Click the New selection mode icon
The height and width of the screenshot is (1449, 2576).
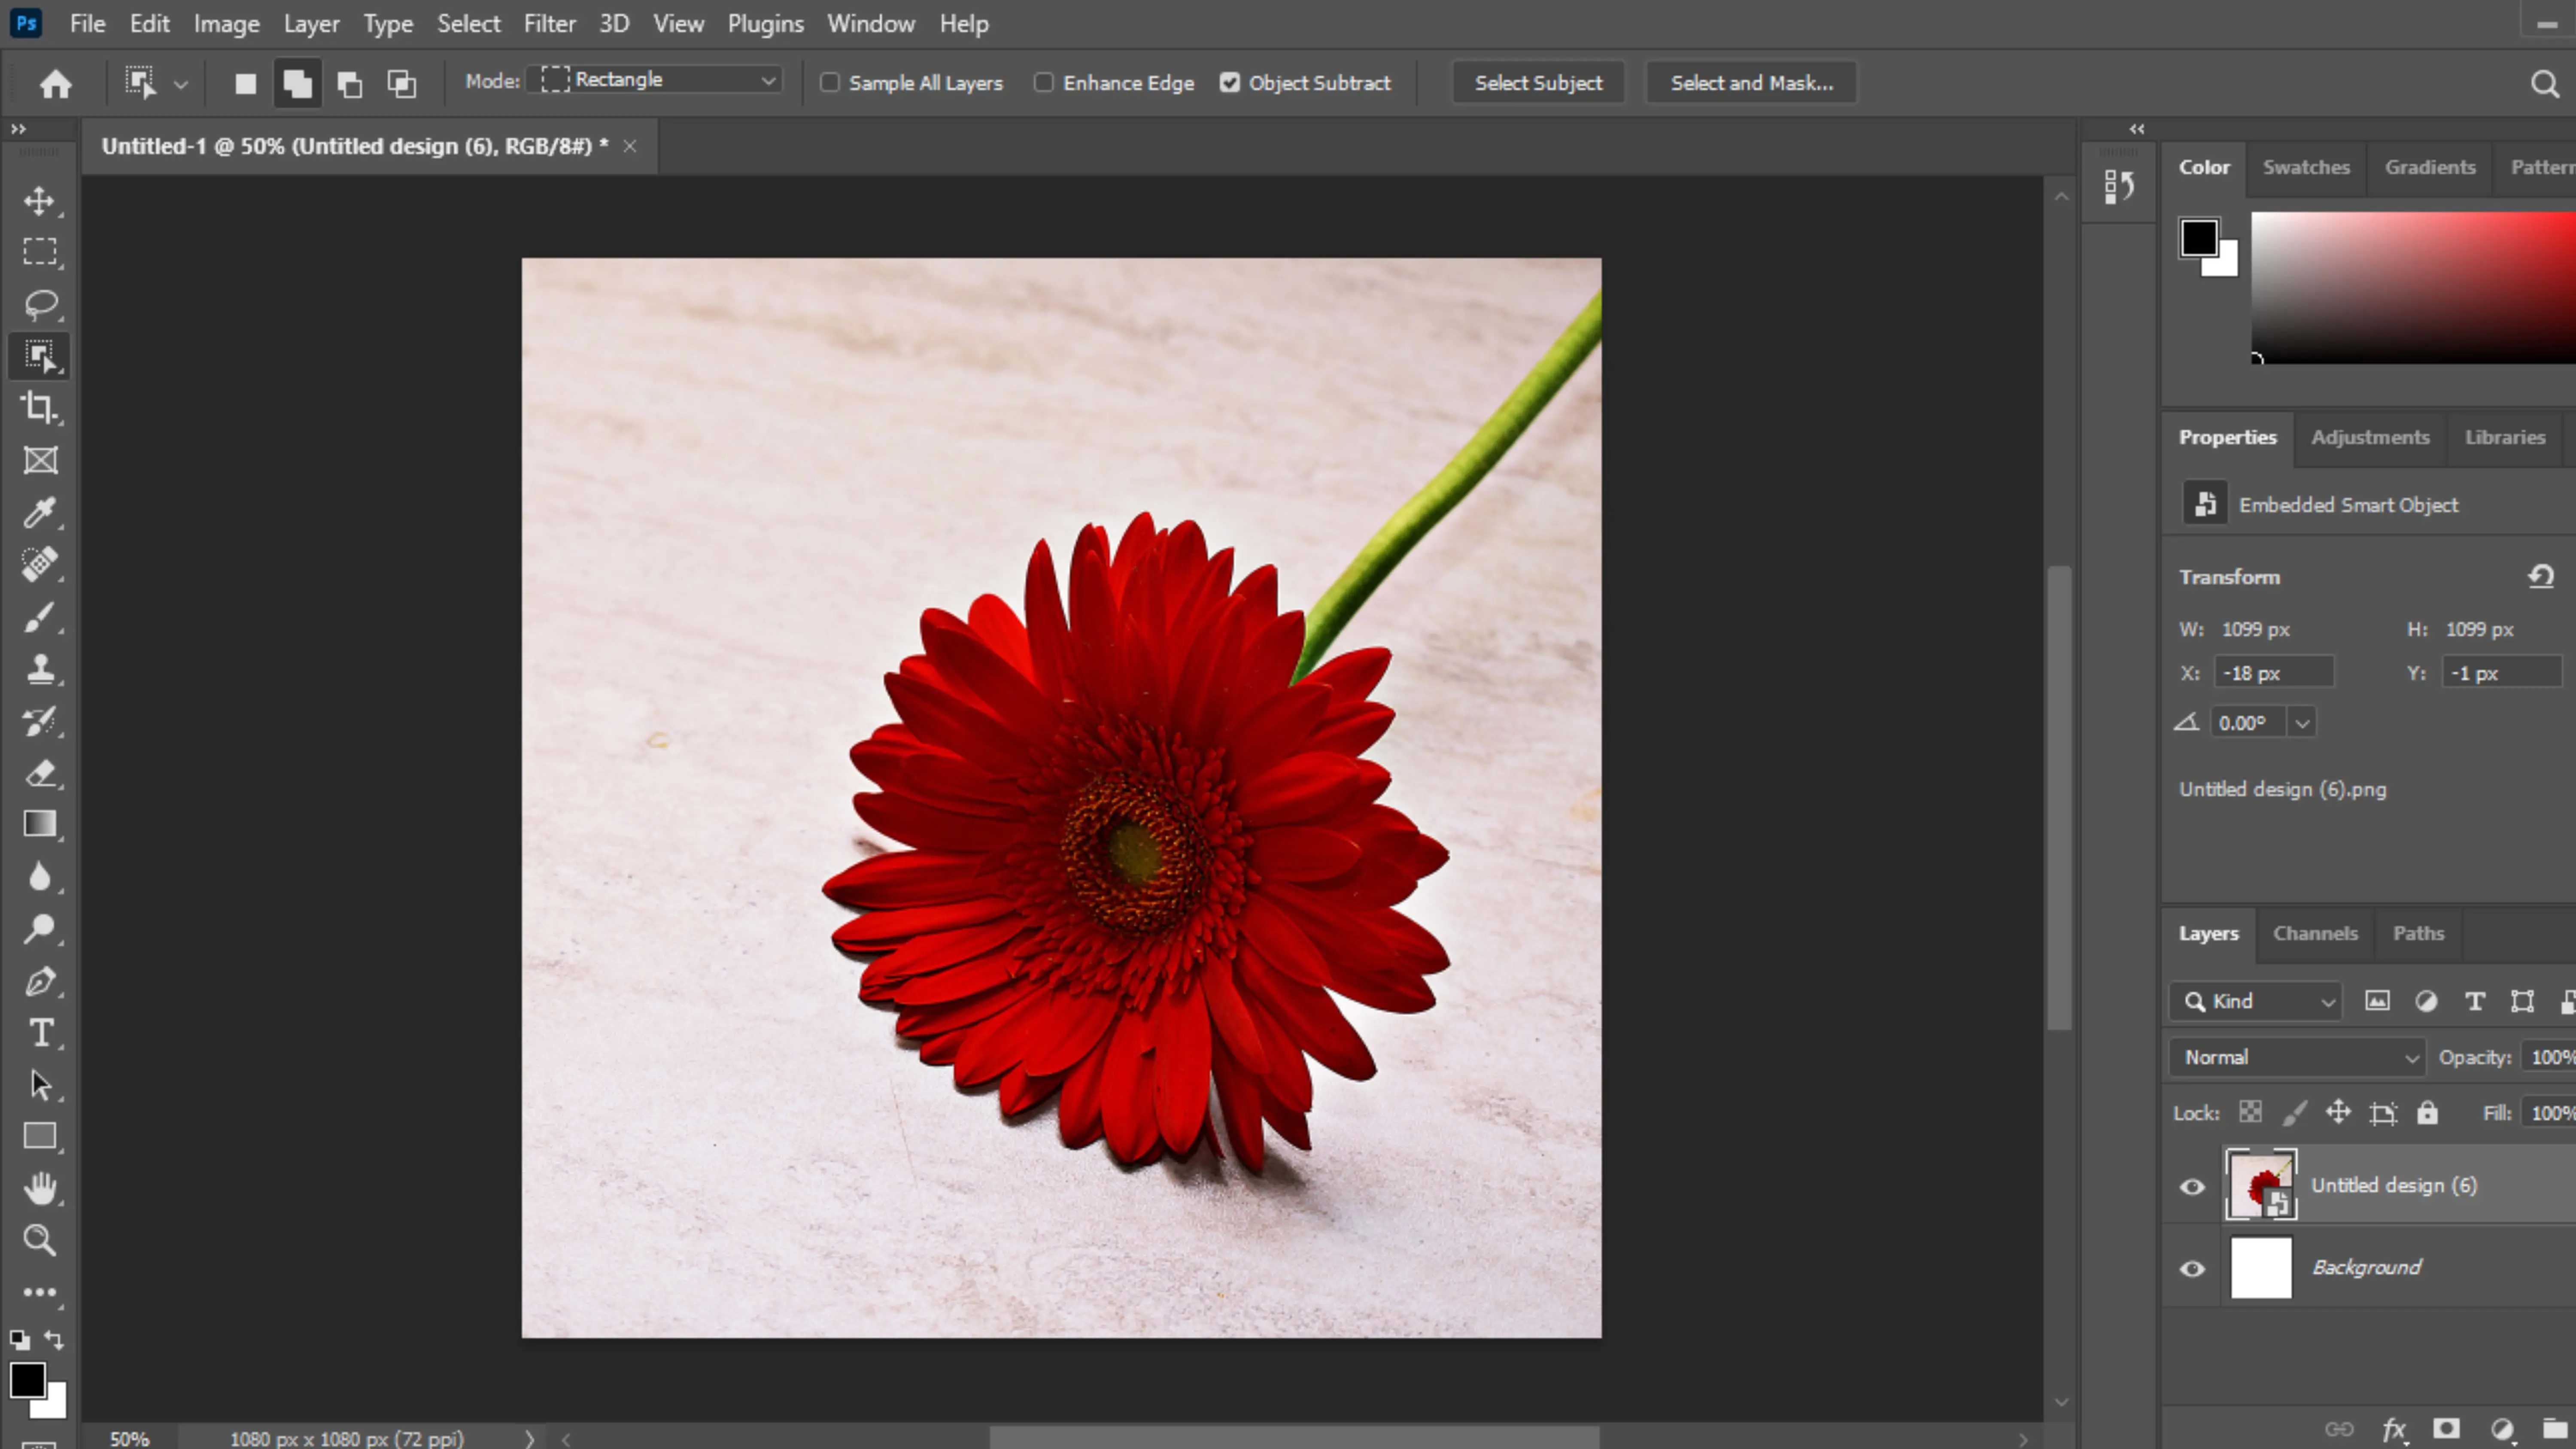pyautogui.click(x=245, y=84)
